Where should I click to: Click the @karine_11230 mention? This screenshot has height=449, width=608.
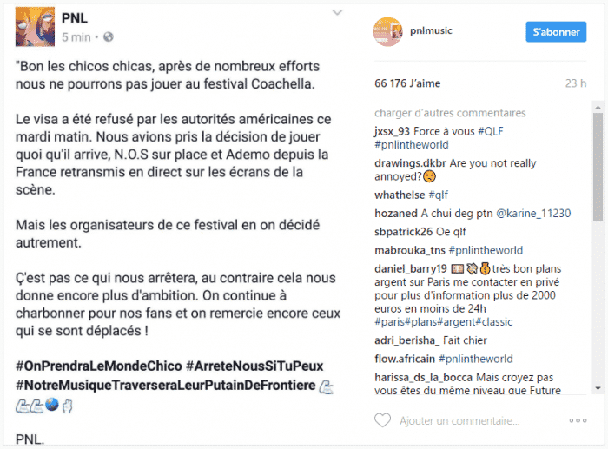pyautogui.click(x=533, y=214)
